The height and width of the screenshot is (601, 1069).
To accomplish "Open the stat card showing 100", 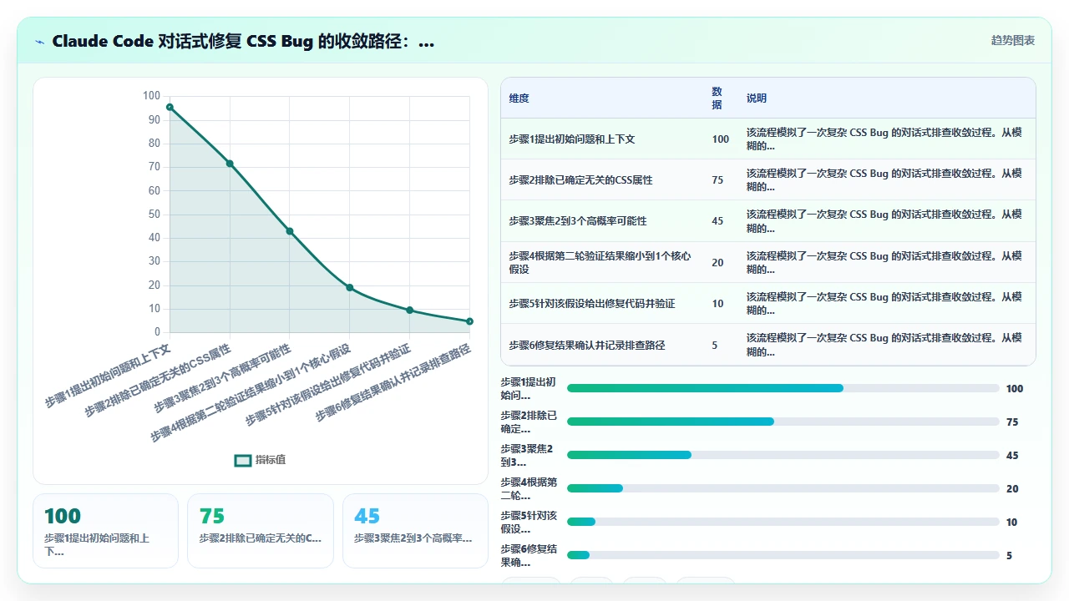I will coord(105,531).
